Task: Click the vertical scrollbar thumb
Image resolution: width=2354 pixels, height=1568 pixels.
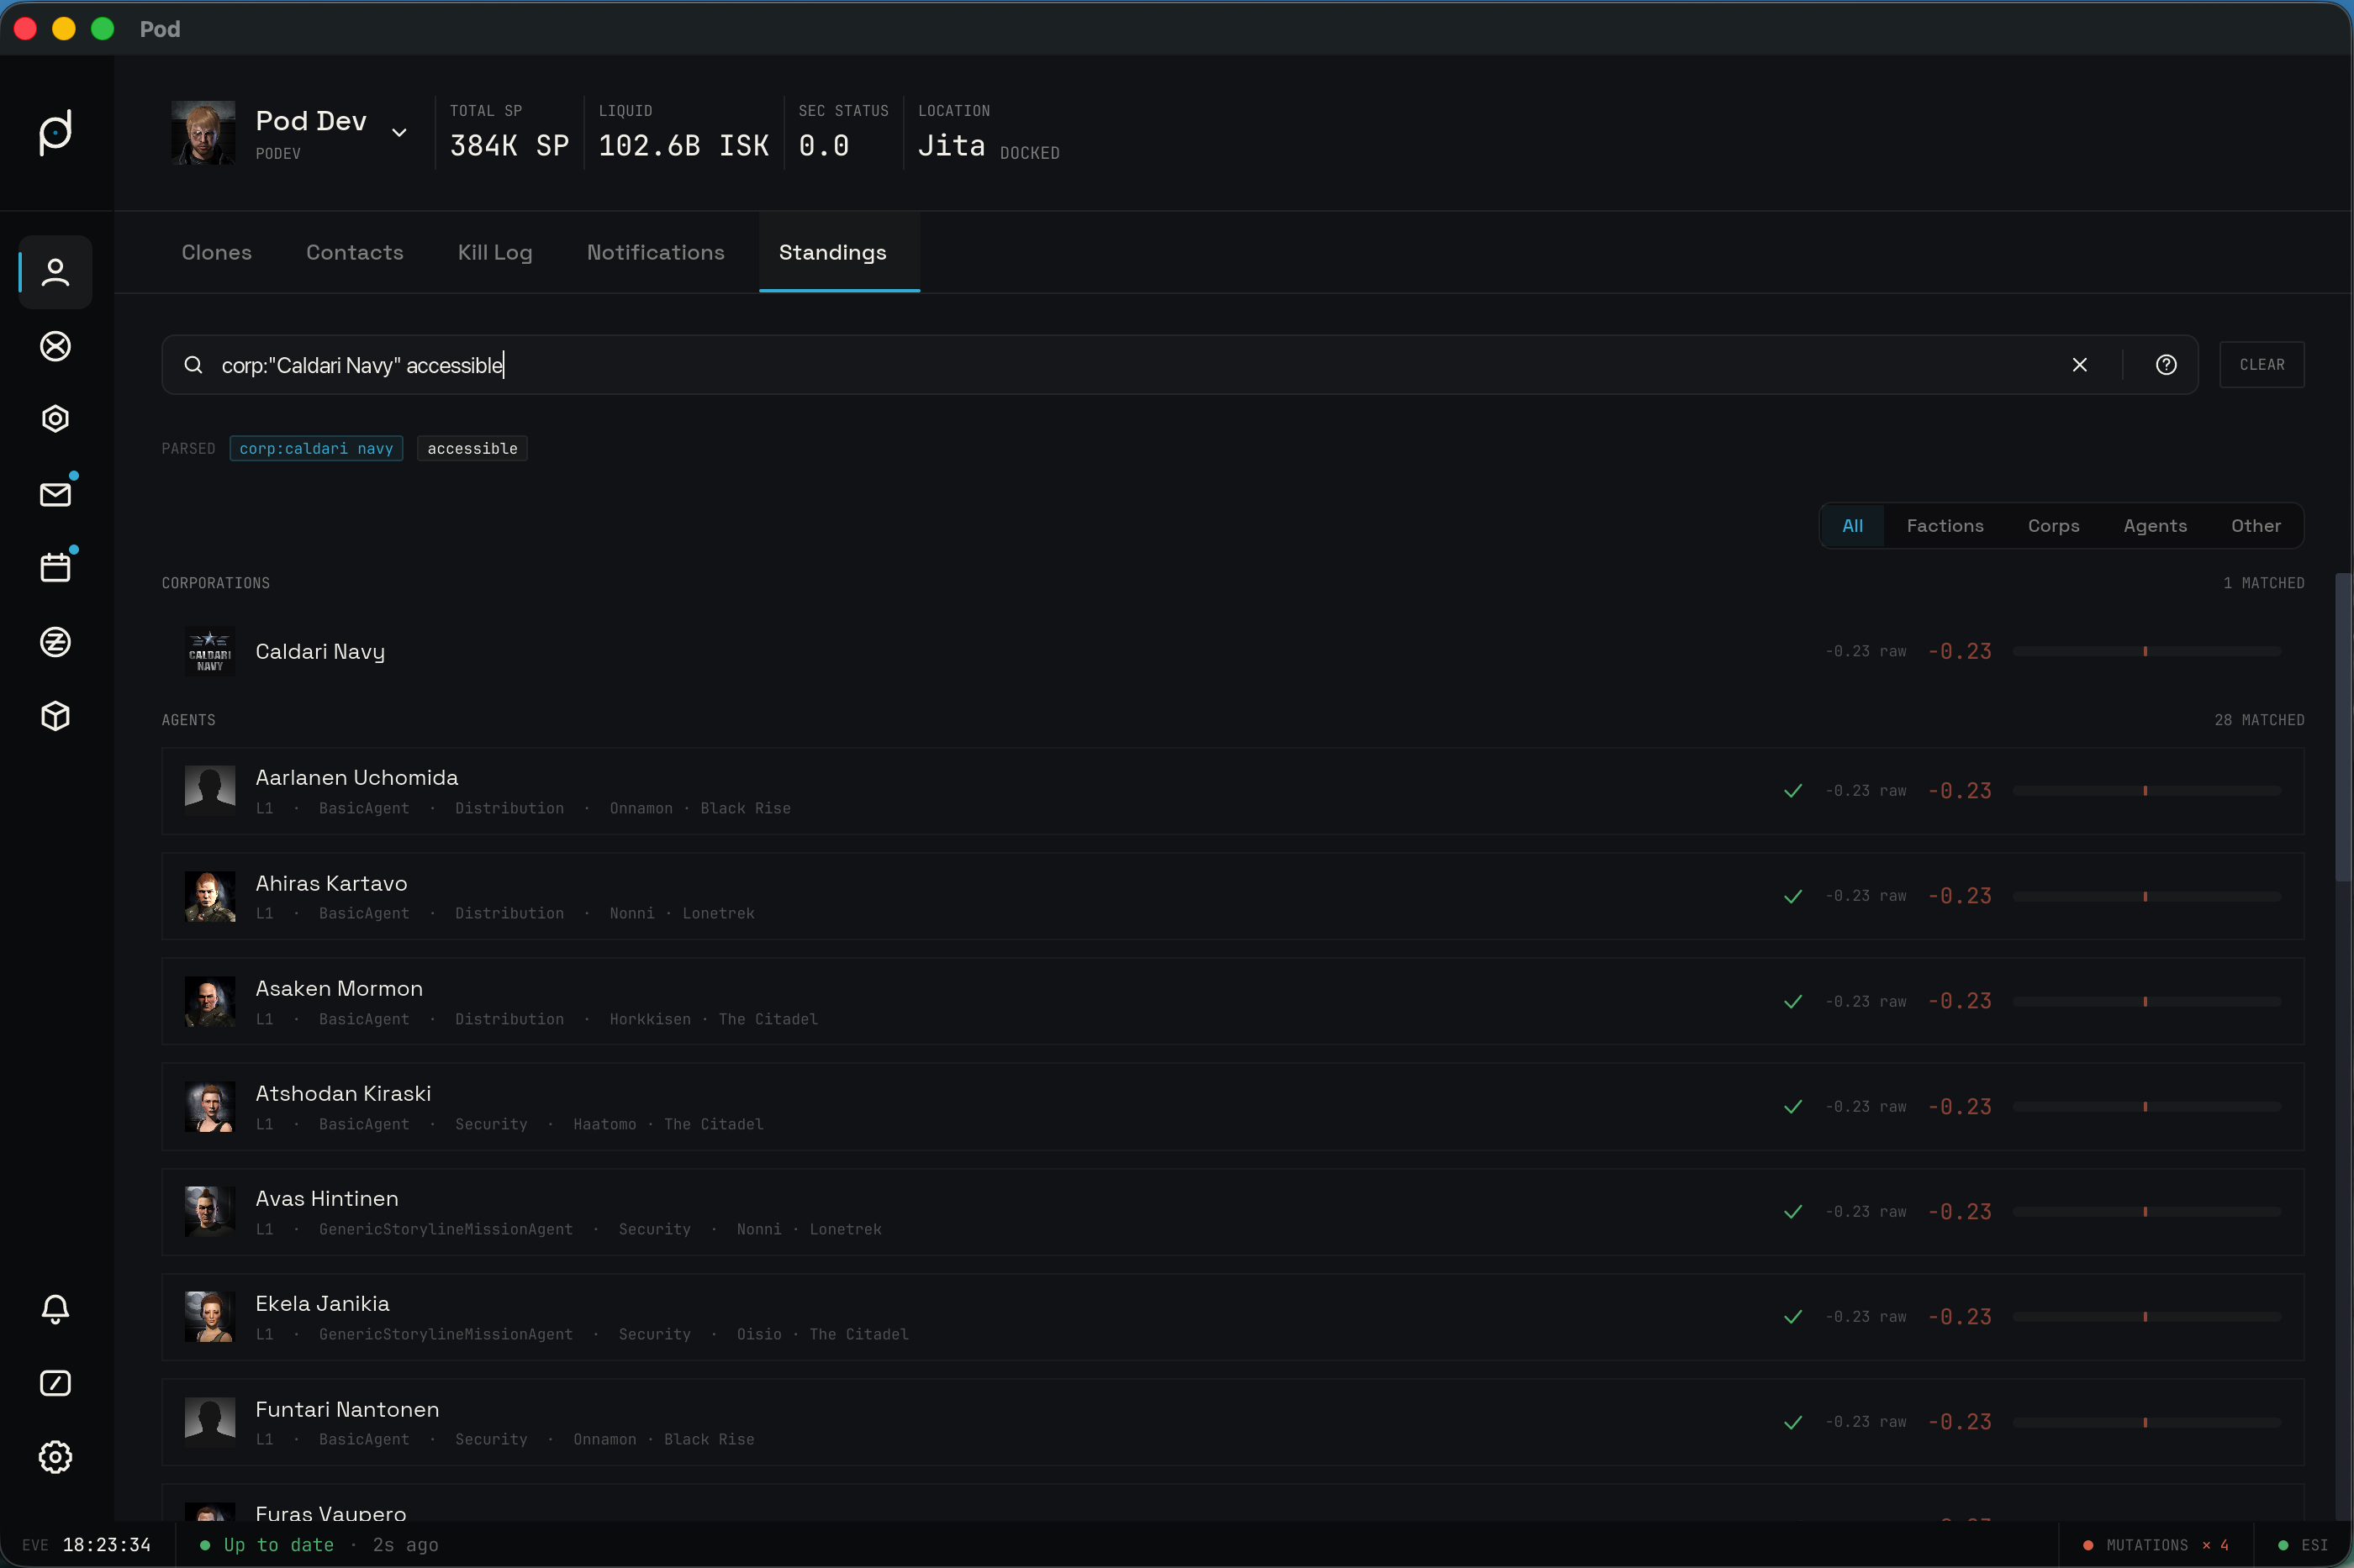Action: [x=2343, y=727]
